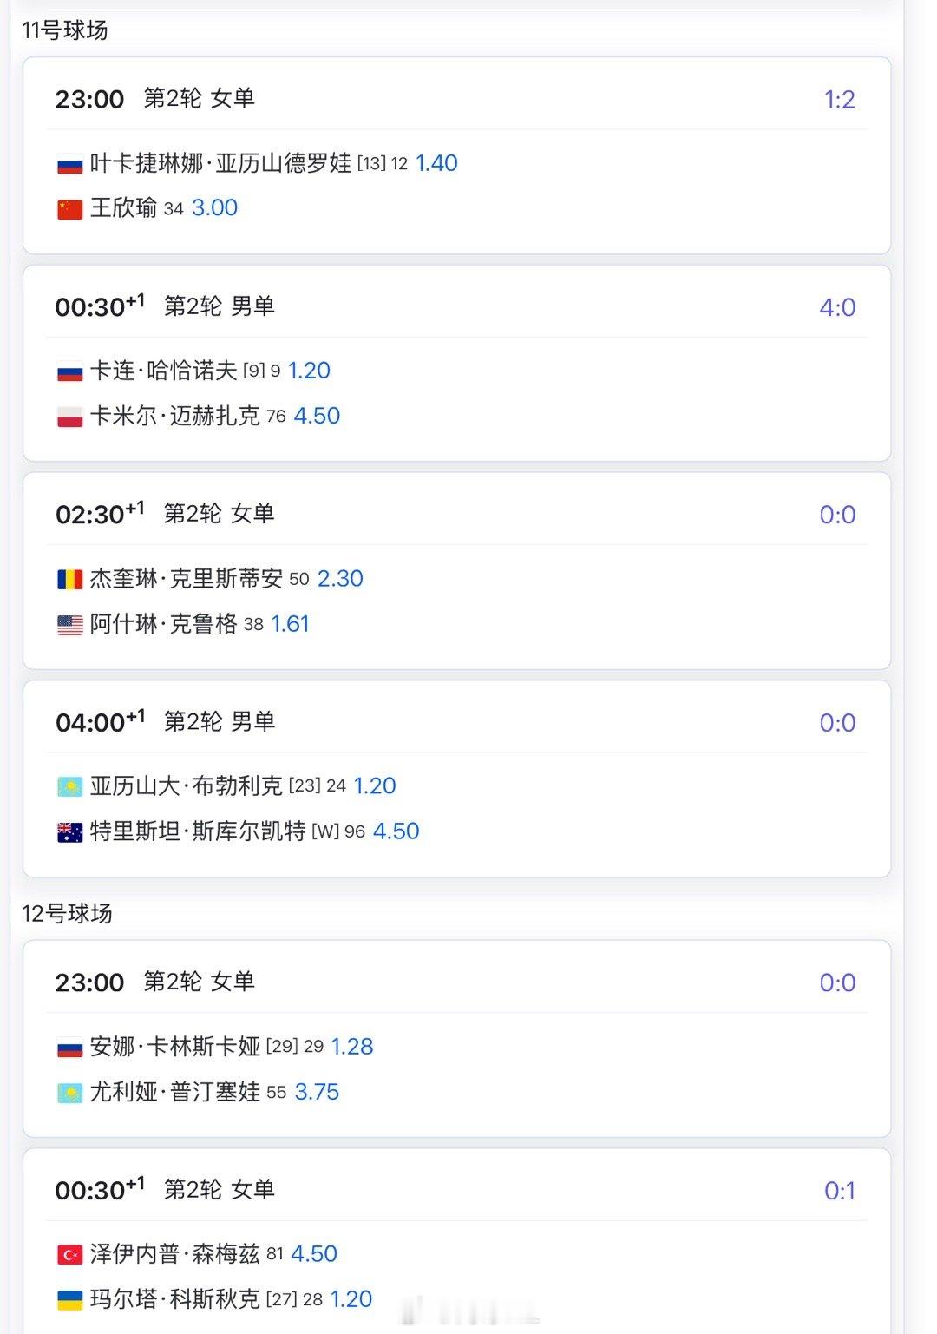937x1334 pixels.
Task: Open the 4:0 score of 哈恰诺夫 match
Action: point(837,307)
